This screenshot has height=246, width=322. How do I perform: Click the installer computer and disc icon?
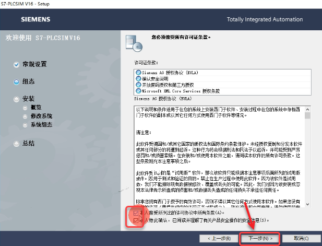tap(134, 43)
